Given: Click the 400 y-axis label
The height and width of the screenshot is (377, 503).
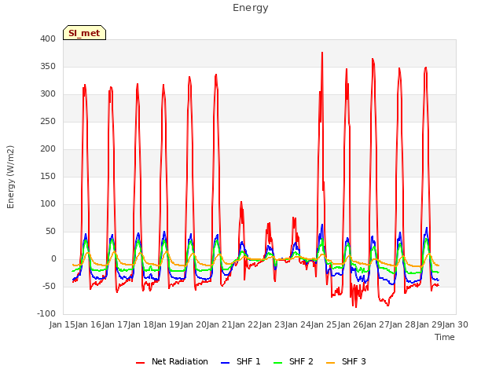Looking at the screenshot, I should pyautogui.click(x=48, y=38).
